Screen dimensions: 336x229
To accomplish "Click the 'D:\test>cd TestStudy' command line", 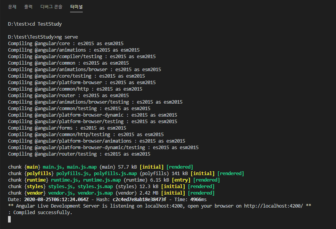I will pos(35,24).
